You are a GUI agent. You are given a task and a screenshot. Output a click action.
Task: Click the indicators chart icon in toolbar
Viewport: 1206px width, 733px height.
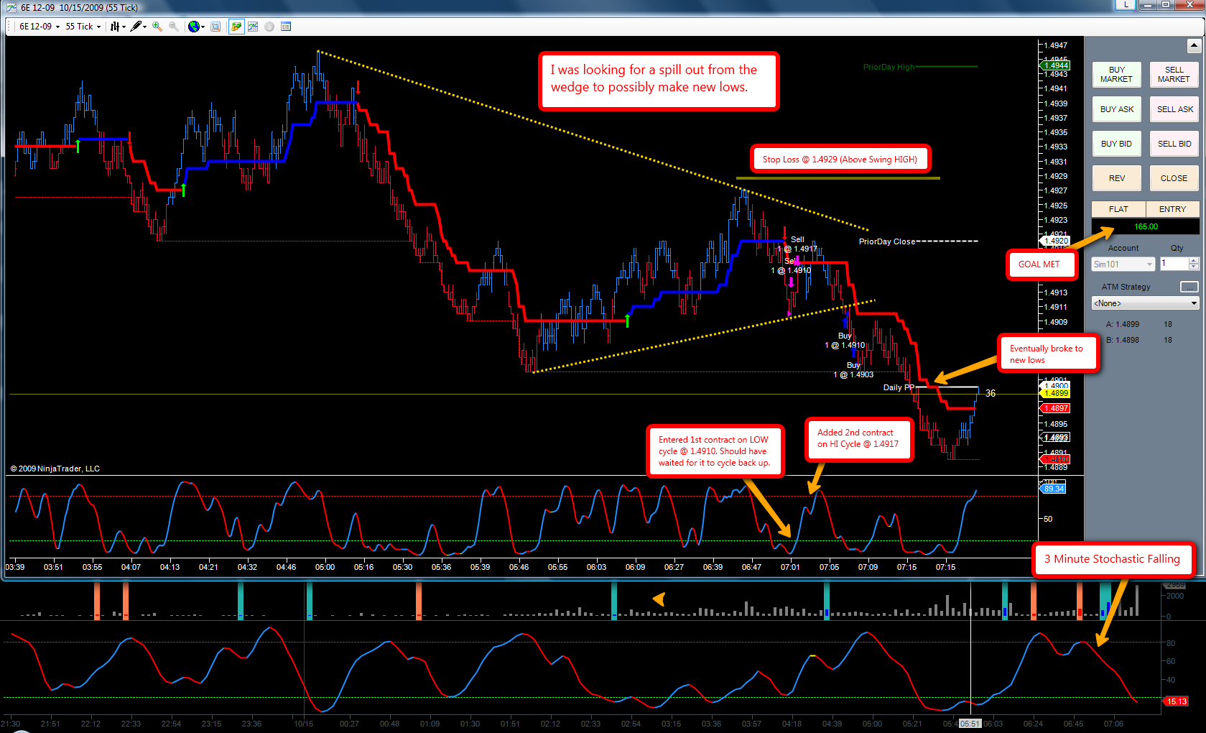point(253,27)
